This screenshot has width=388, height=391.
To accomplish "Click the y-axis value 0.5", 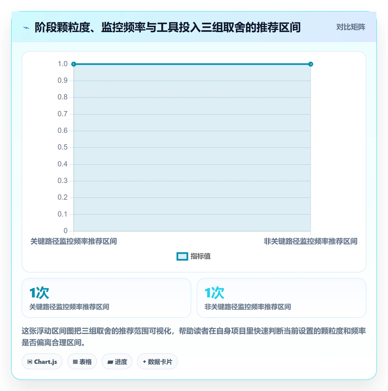I will (x=63, y=147).
